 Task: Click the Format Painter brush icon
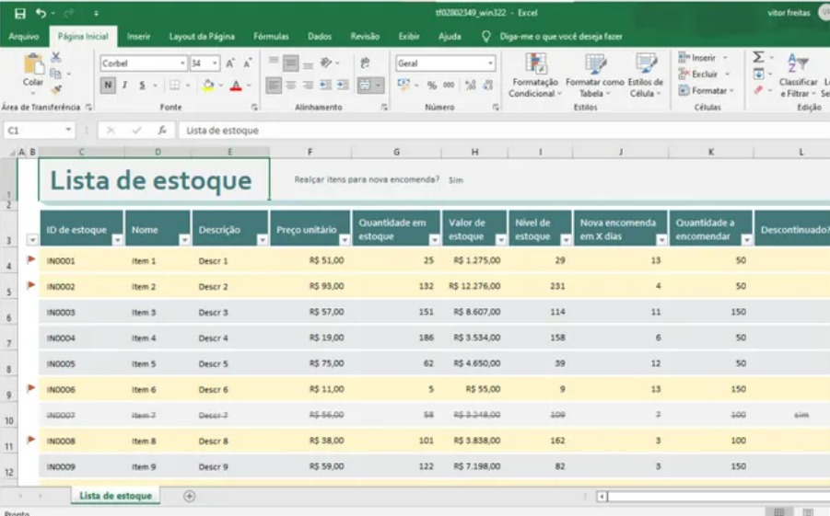[x=56, y=89]
